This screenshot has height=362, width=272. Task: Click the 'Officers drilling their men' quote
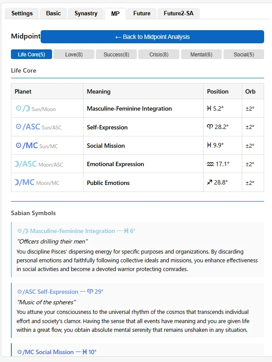(x=52, y=241)
